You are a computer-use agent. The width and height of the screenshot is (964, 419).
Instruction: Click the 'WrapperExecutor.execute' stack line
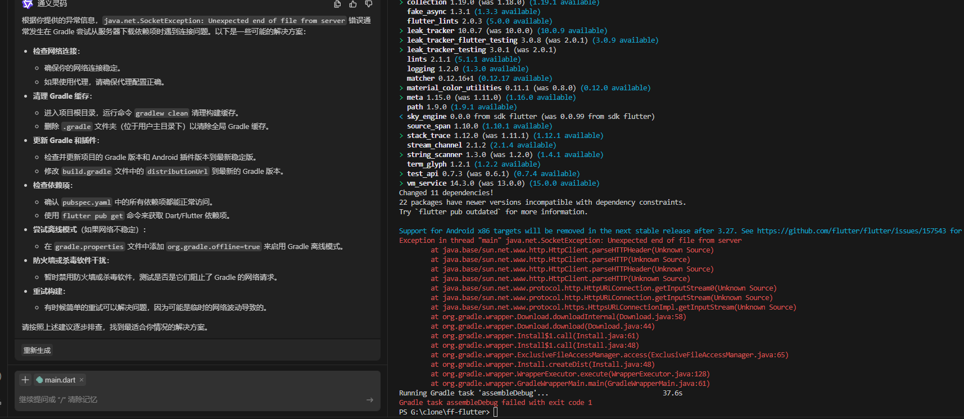570,374
